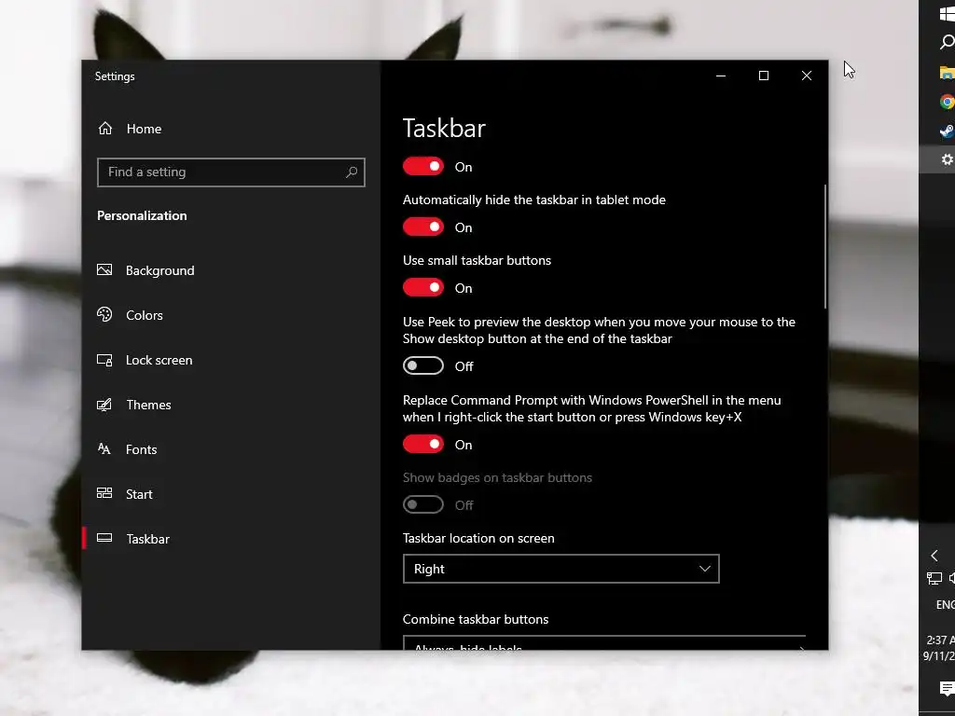Click the Taskbar icon in sidebar

[x=104, y=538]
